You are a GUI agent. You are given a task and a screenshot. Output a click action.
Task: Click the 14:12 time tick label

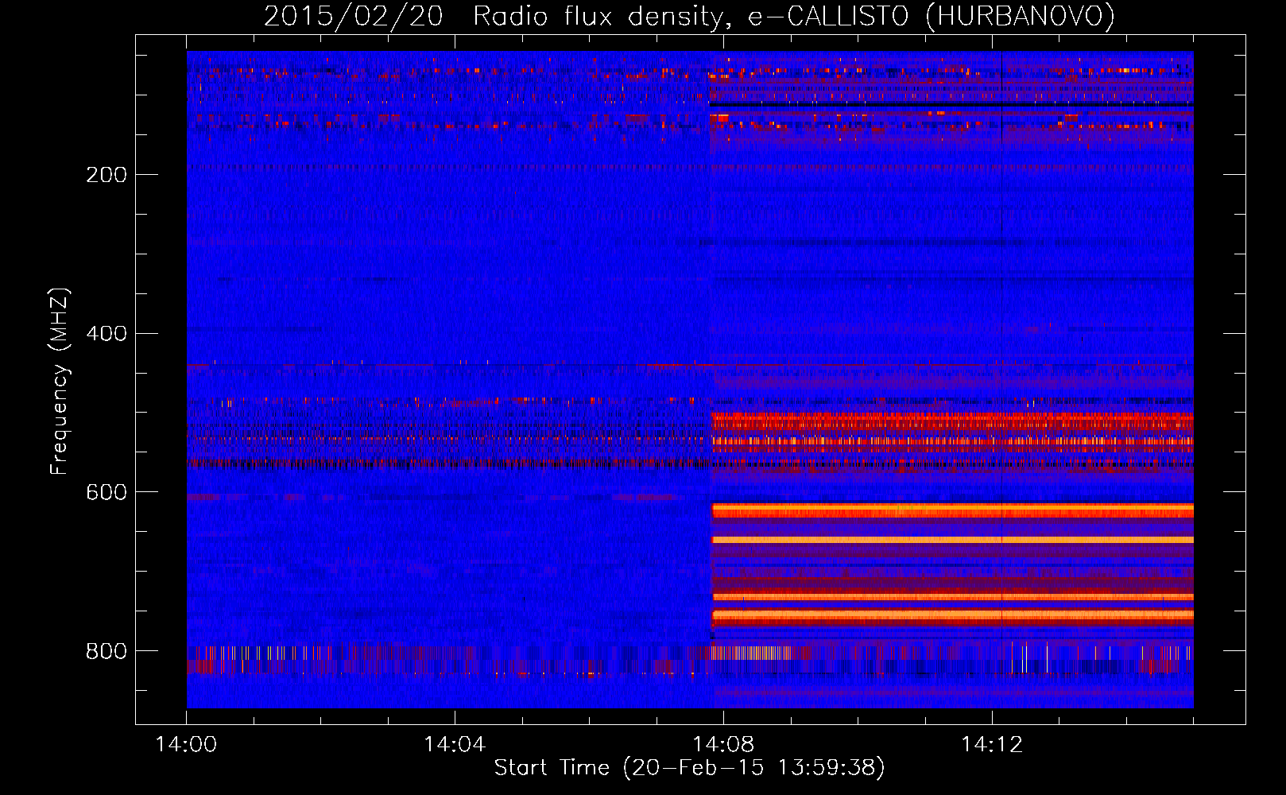[992, 745]
